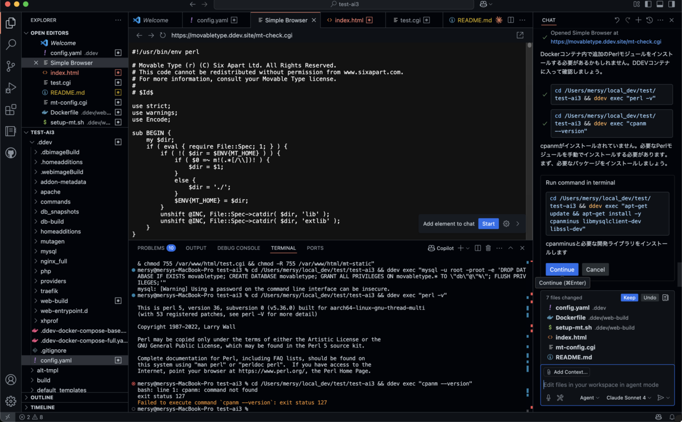Open the Manage gear in activity bar
The image size is (682, 422).
click(11, 401)
